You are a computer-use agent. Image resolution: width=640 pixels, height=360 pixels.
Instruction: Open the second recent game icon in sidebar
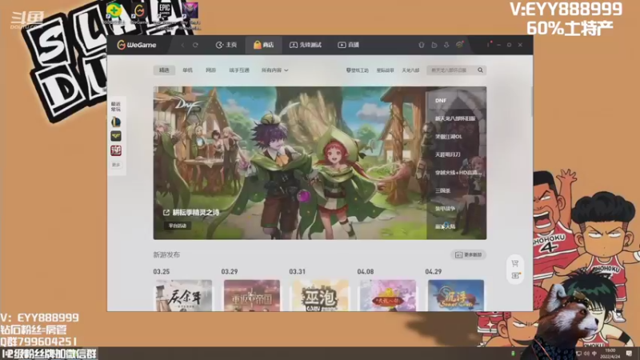click(x=116, y=136)
